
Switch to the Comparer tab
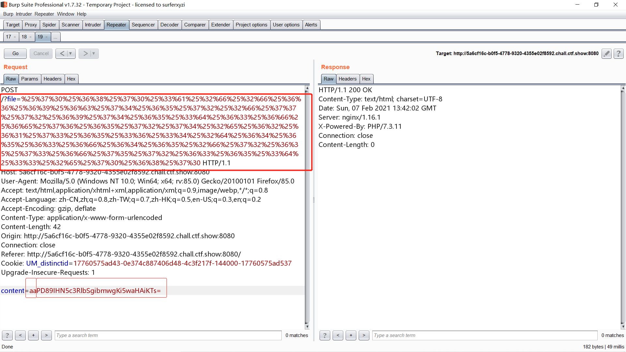point(195,25)
